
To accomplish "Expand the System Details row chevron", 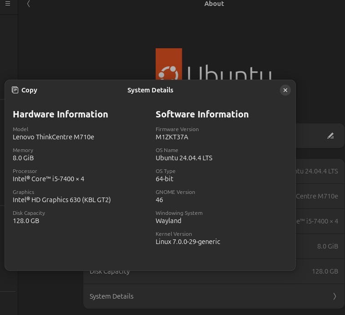I will (x=335, y=296).
